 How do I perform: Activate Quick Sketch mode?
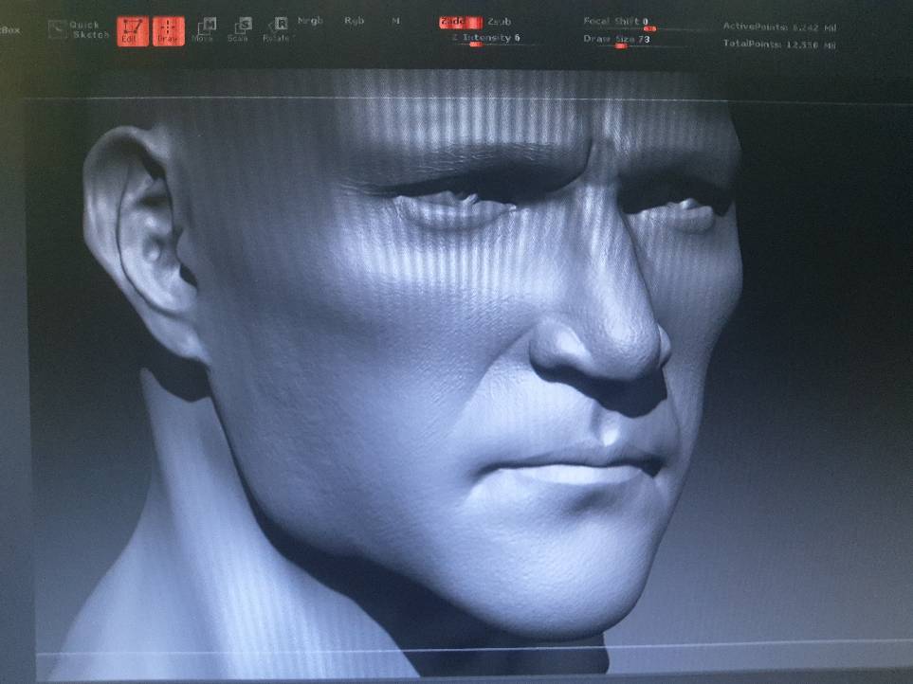coord(79,29)
